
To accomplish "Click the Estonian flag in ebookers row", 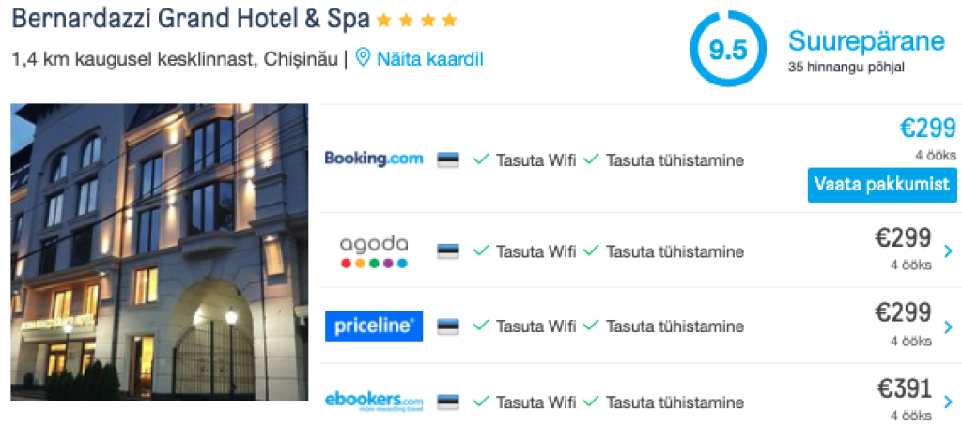I will click(x=448, y=402).
